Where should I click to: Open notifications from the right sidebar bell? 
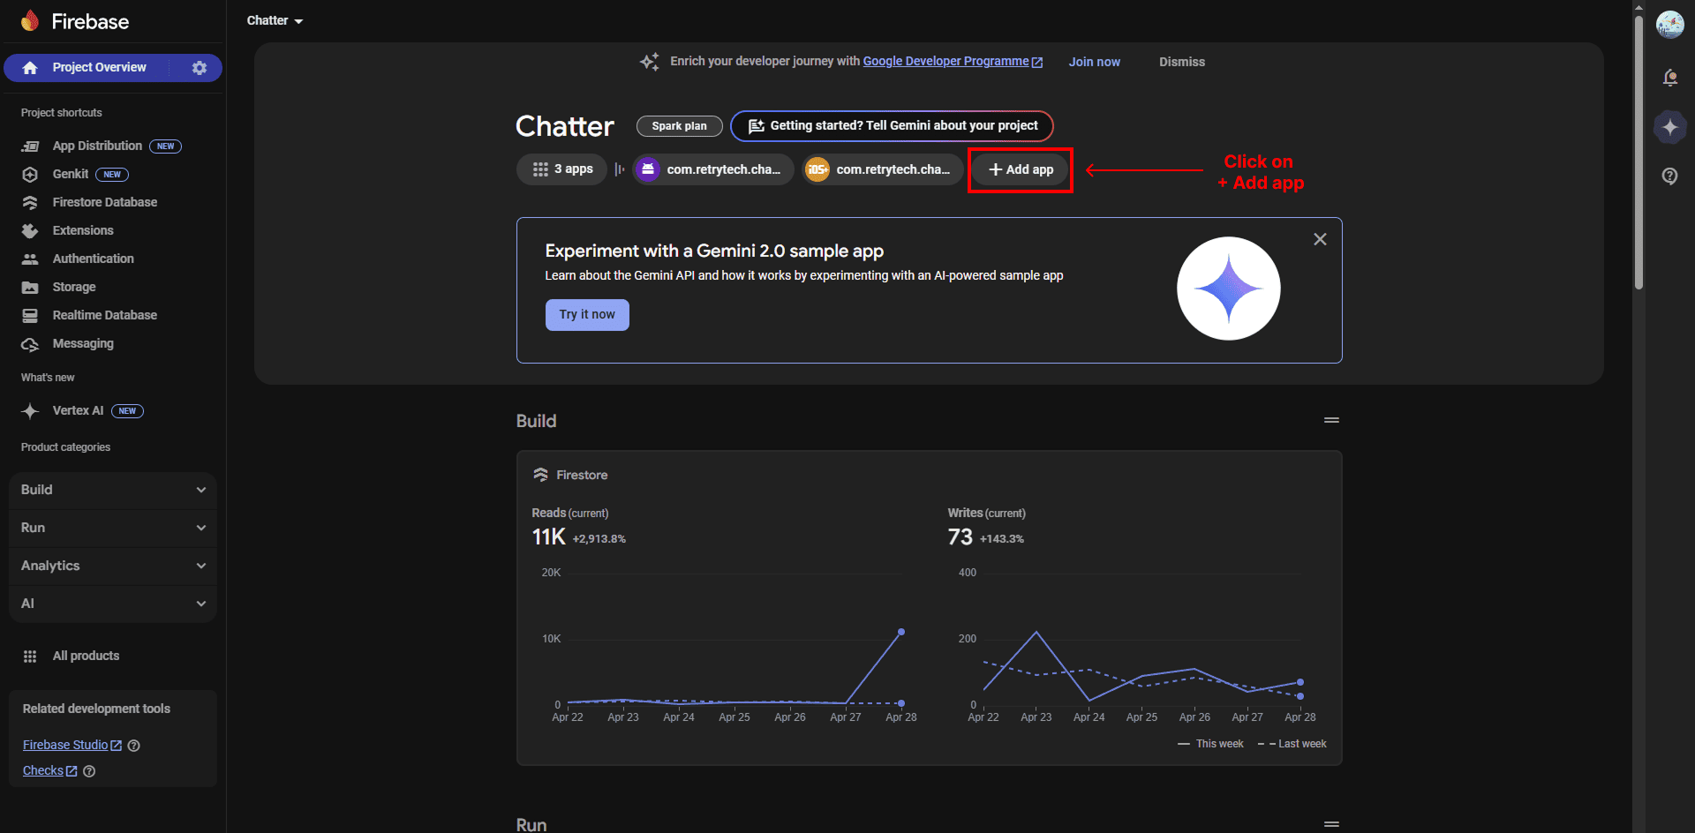[1670, 78]
